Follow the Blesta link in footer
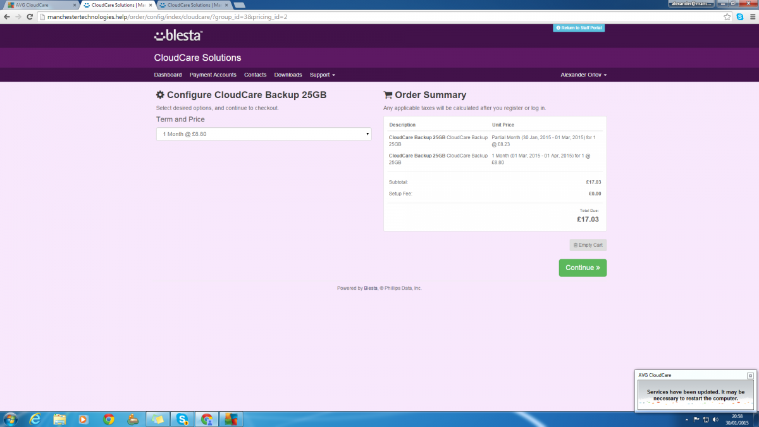The width and height of the screenshot is (759, 427). [371, 288]
